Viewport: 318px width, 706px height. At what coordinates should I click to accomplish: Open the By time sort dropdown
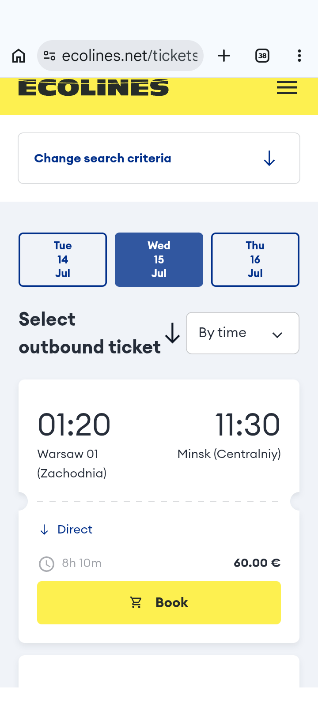click(242, 333)
